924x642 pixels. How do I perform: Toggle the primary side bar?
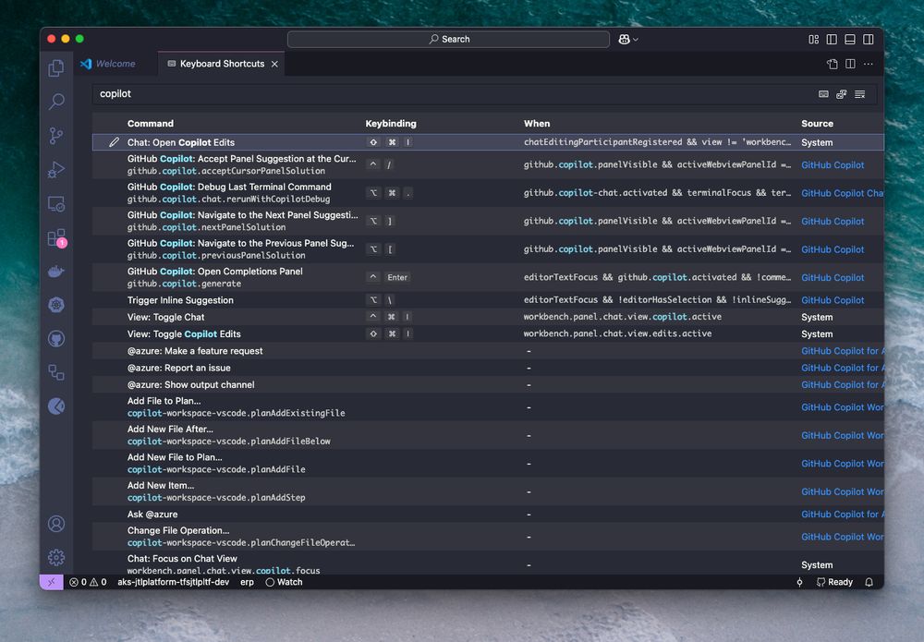coord(832,40)
